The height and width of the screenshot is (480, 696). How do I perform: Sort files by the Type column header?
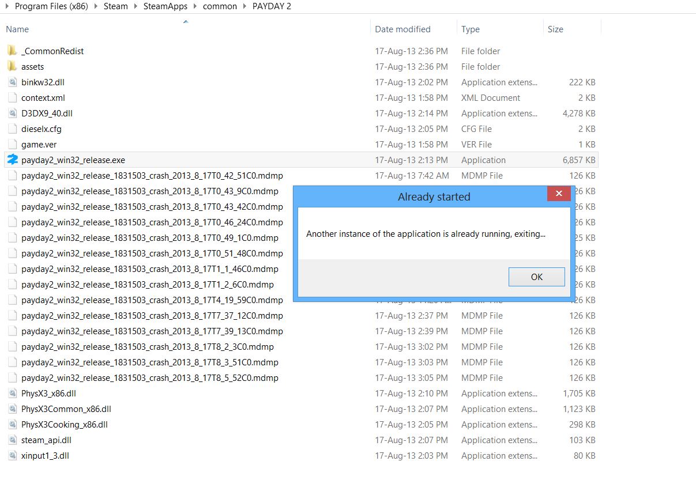(x=471, y=29)
